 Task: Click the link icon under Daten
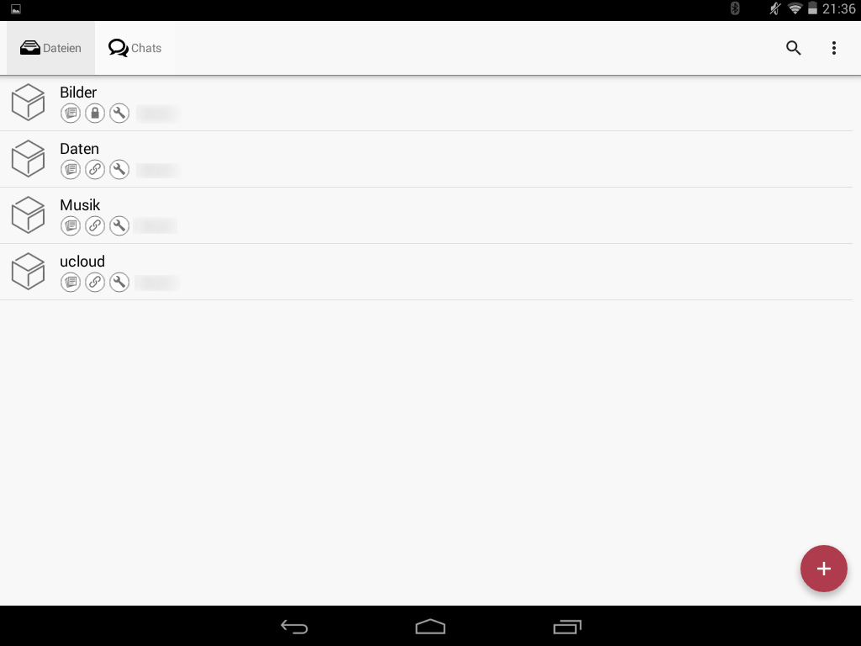pyautogui.click(x=95, y=169)
